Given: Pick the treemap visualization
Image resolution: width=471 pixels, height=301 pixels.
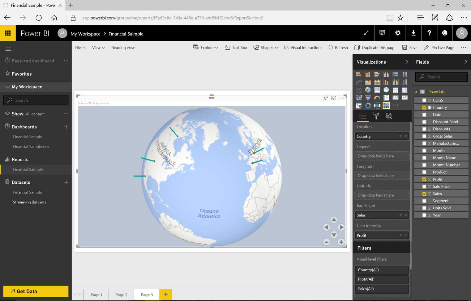Looking at the screenshot, I should point(377,90).
